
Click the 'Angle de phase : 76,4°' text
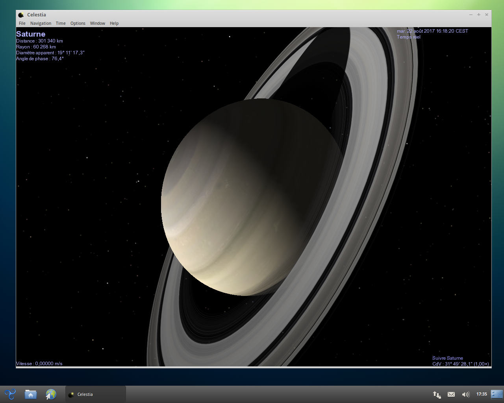(x=40, y=59)
